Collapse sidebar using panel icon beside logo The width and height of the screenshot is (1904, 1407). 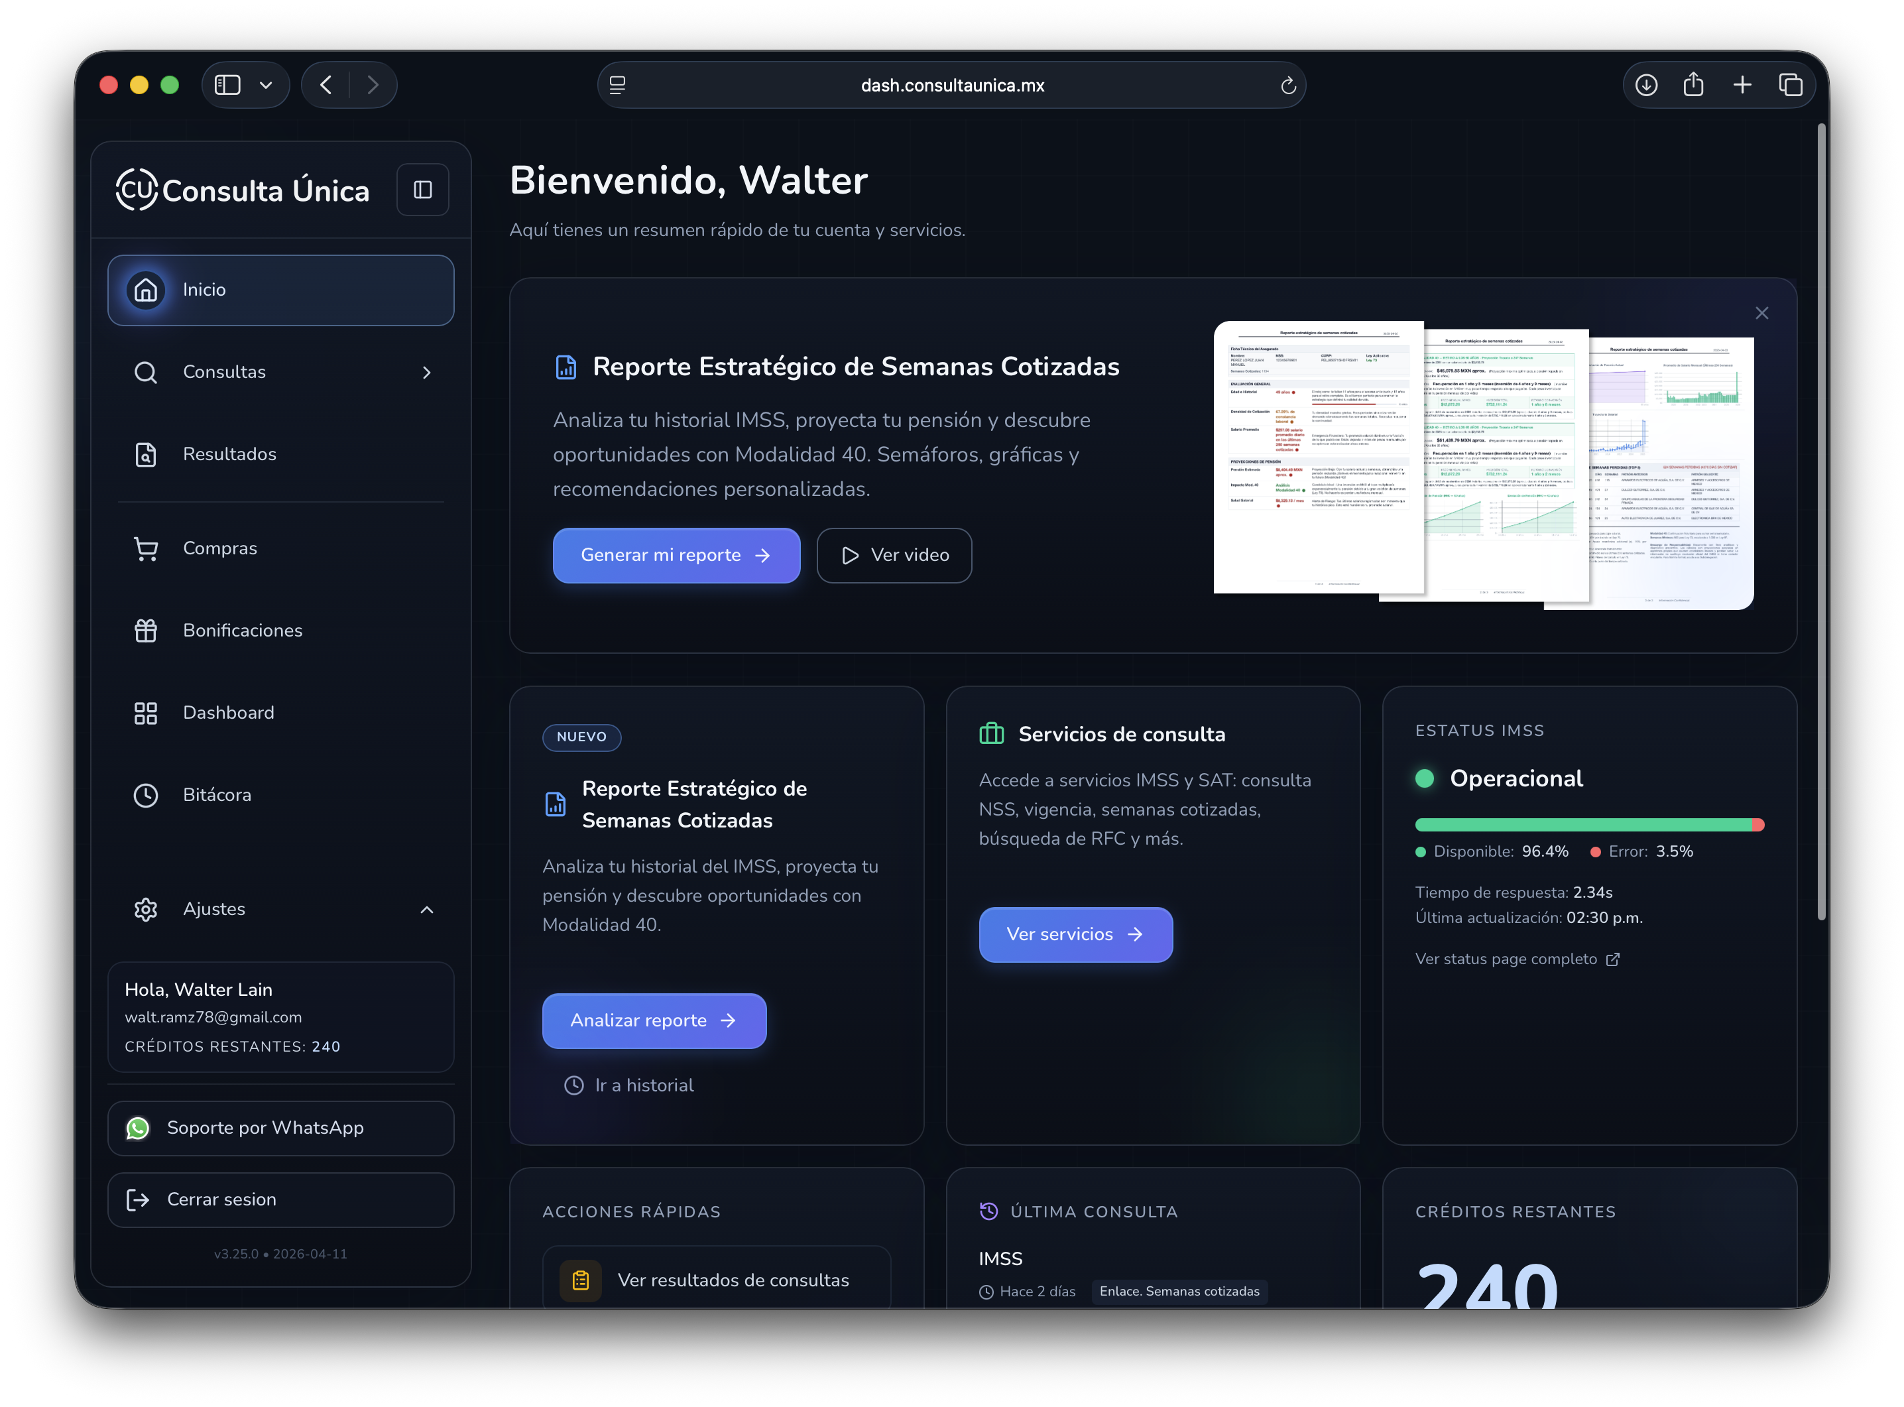pos(422,189)
